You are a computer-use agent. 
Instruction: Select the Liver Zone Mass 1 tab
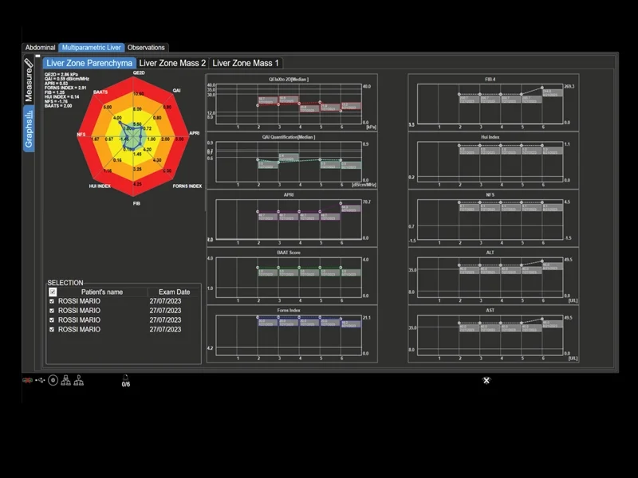[246, 63]
